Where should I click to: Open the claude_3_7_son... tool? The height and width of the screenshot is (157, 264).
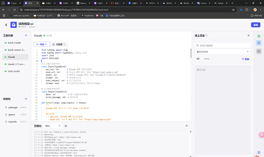(x=15, y=64)
